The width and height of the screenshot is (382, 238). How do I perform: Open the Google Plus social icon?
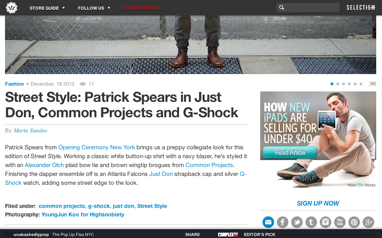tap(368, 222)
